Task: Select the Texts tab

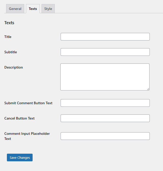Action: point(33,9)
